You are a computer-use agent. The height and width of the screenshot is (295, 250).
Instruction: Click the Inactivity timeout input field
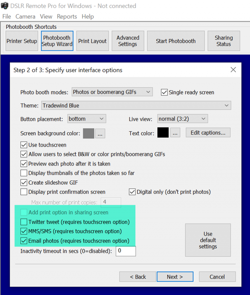[x=126, y=251]
